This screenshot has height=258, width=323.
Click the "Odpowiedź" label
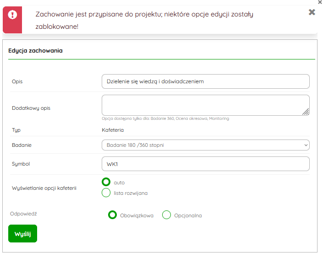click(x=23, y=213)
